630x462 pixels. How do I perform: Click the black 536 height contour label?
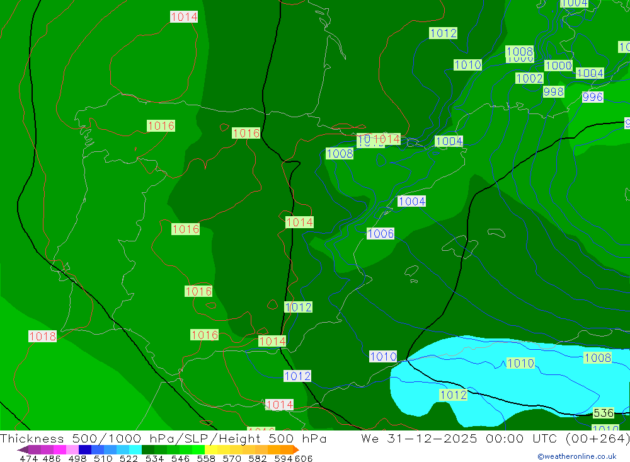(x=603, y=413)
